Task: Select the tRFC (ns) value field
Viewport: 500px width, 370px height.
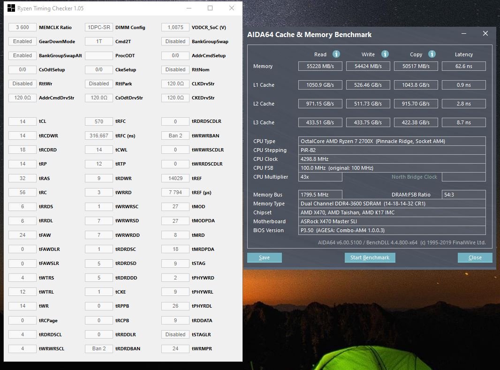Action: pyautogui.click(x=99, y=136)
